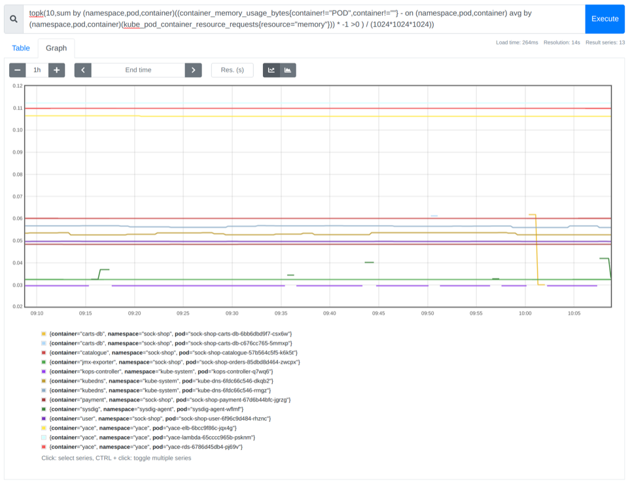The height and width of the screenshot is (482, 628).
Task: Click the End time input field
Action: coord(137,69)
